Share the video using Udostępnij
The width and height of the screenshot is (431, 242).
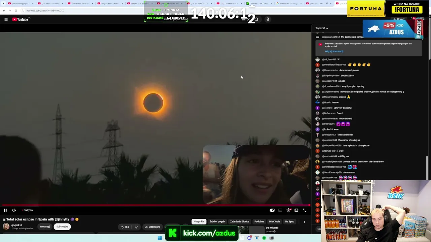(x=153, y=227)
